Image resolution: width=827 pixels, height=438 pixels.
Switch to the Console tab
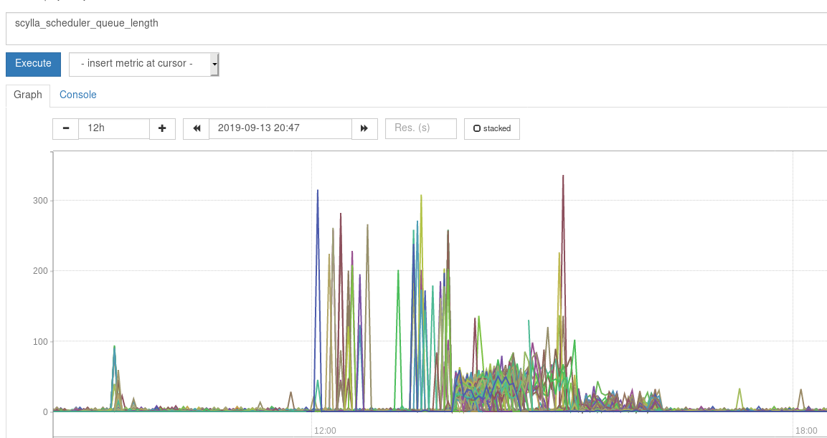[77, 94]
